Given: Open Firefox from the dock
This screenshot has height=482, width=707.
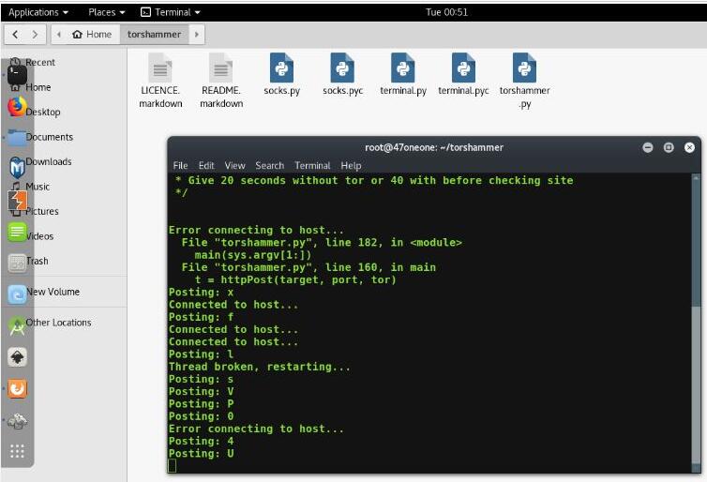Looking at the screenshot, I should [18, 108].
